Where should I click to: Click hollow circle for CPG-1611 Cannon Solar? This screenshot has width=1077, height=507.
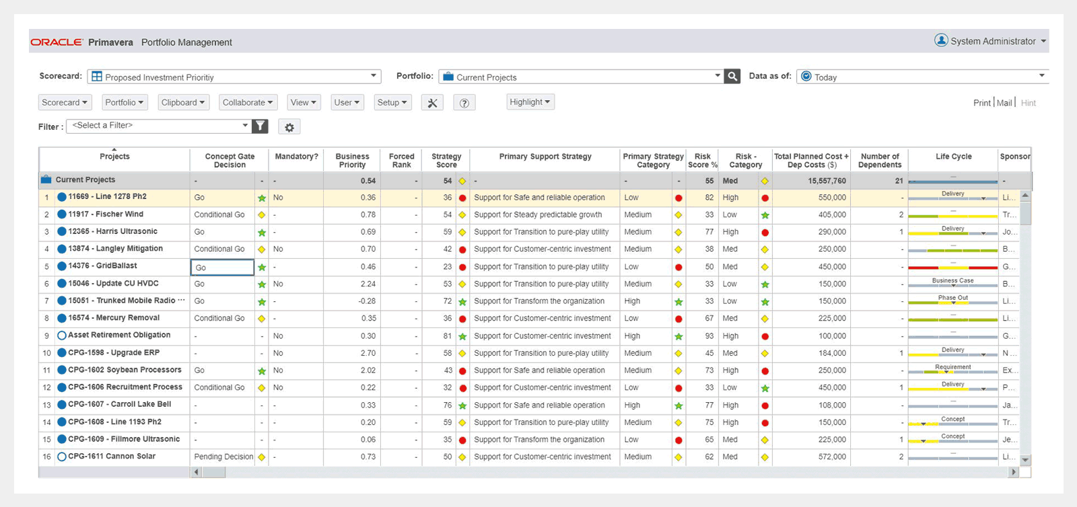62,457
